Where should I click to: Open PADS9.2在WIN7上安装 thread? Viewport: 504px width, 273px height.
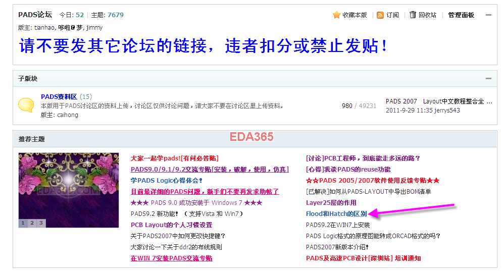tap(338, 225)
